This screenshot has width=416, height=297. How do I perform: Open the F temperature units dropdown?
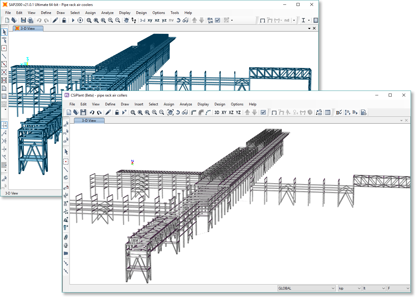click(x=399, y=288)
